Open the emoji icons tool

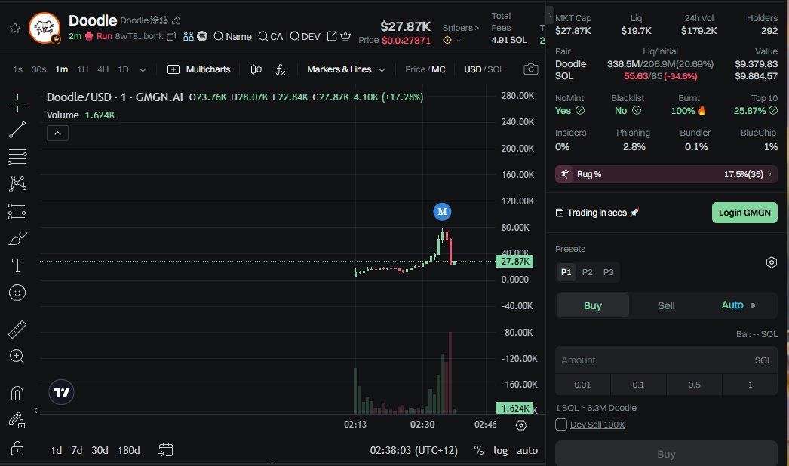coord(17,293)
